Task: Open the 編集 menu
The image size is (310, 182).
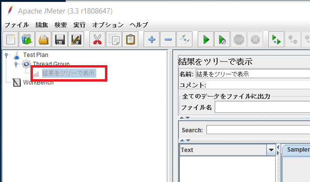Action: coord(42,25)
